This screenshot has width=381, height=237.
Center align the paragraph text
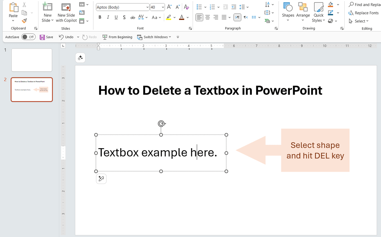(208, 17)
